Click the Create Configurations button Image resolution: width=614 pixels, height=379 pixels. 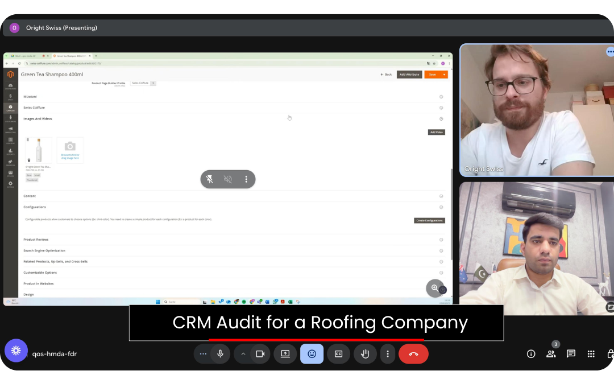click(429, 221)
